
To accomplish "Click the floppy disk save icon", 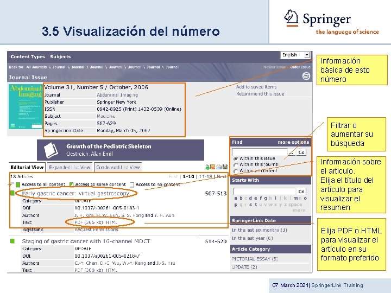I will click(225, 167).
